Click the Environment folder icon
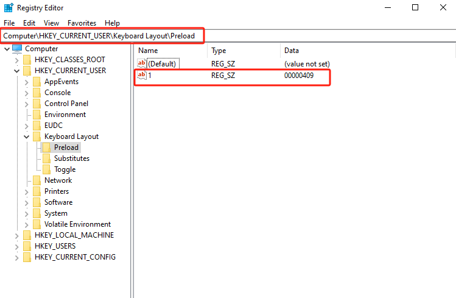Viewport: 456px width, 298px height. [37, 115]
